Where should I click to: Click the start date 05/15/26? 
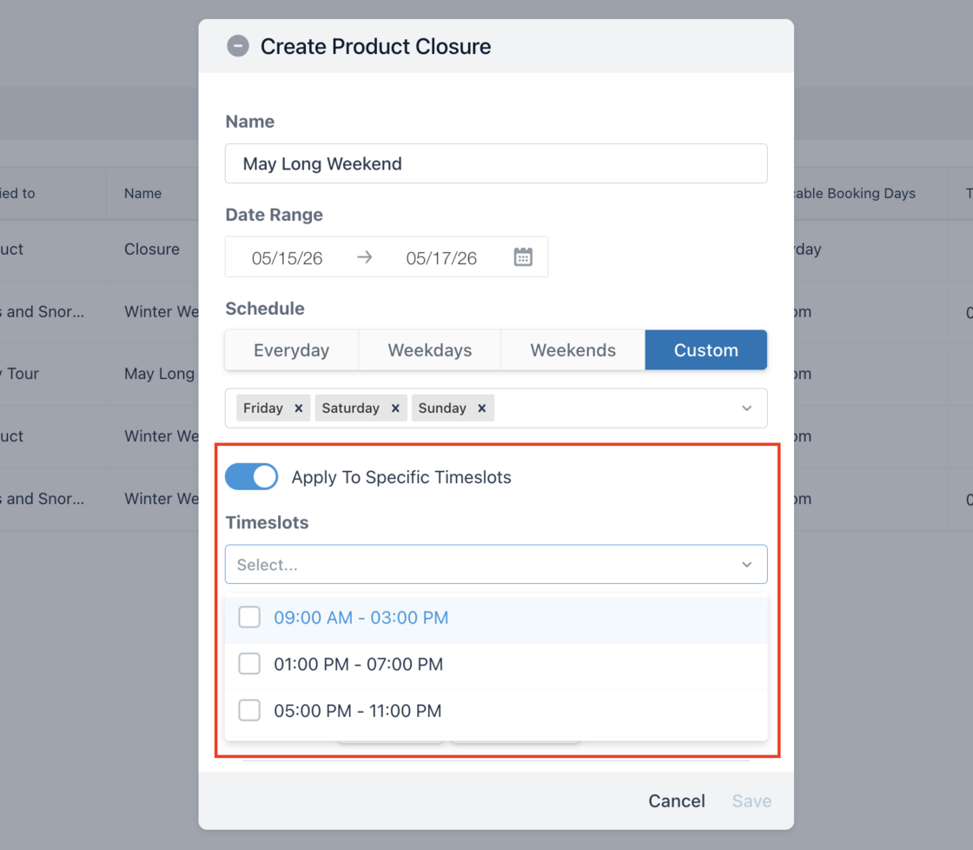287,258
